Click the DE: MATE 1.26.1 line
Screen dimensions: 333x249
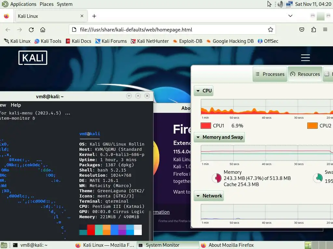[x=99, y=181]
